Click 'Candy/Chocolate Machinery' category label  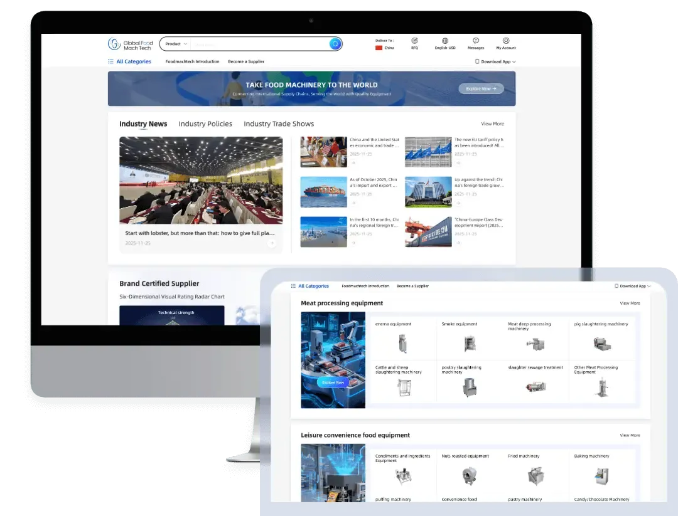point(602,499)
